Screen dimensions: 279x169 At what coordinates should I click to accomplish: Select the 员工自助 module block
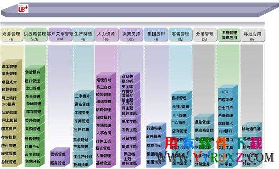tap(104, 87)
